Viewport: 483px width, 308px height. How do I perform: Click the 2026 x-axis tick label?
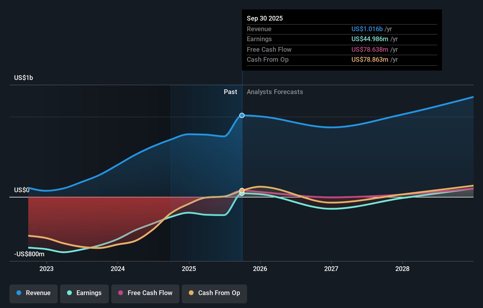[x=260, y=269]
